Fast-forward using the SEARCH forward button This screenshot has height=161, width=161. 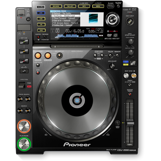pos(28,111)
